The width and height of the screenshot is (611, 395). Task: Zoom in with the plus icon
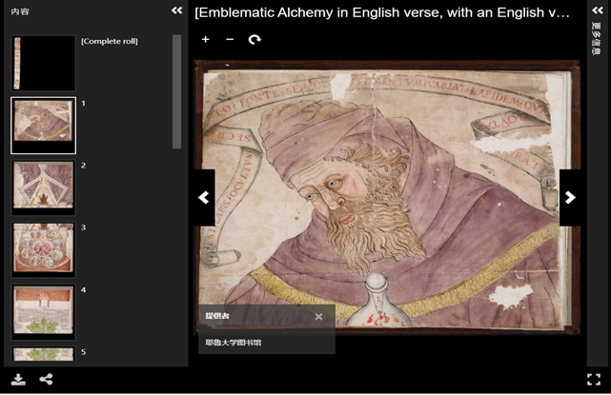pyautogui.click(x=205, y=39)
